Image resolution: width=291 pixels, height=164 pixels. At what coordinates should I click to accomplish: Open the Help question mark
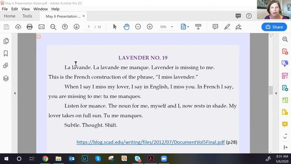[x=249, y=16]
